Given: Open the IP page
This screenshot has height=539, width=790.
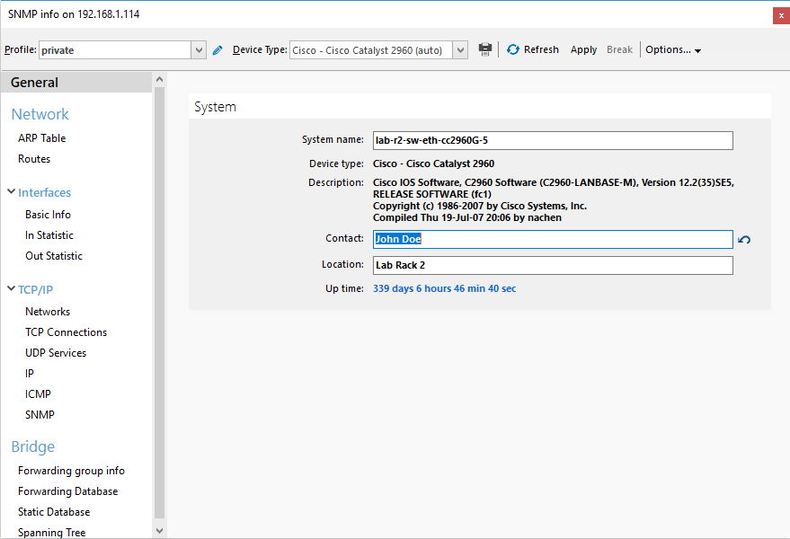Looking at the screenshot, I should click(30, 374).
